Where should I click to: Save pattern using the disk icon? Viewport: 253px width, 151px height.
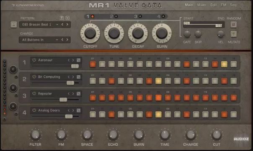(x=62, y=18)
